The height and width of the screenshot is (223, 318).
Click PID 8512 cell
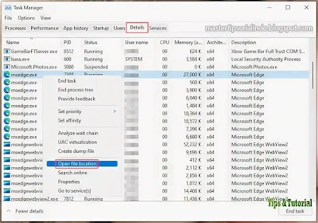[x=68, y=51]
